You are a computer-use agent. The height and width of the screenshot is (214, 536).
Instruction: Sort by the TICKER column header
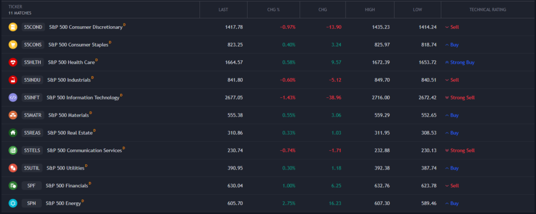[x=15, y=6]
